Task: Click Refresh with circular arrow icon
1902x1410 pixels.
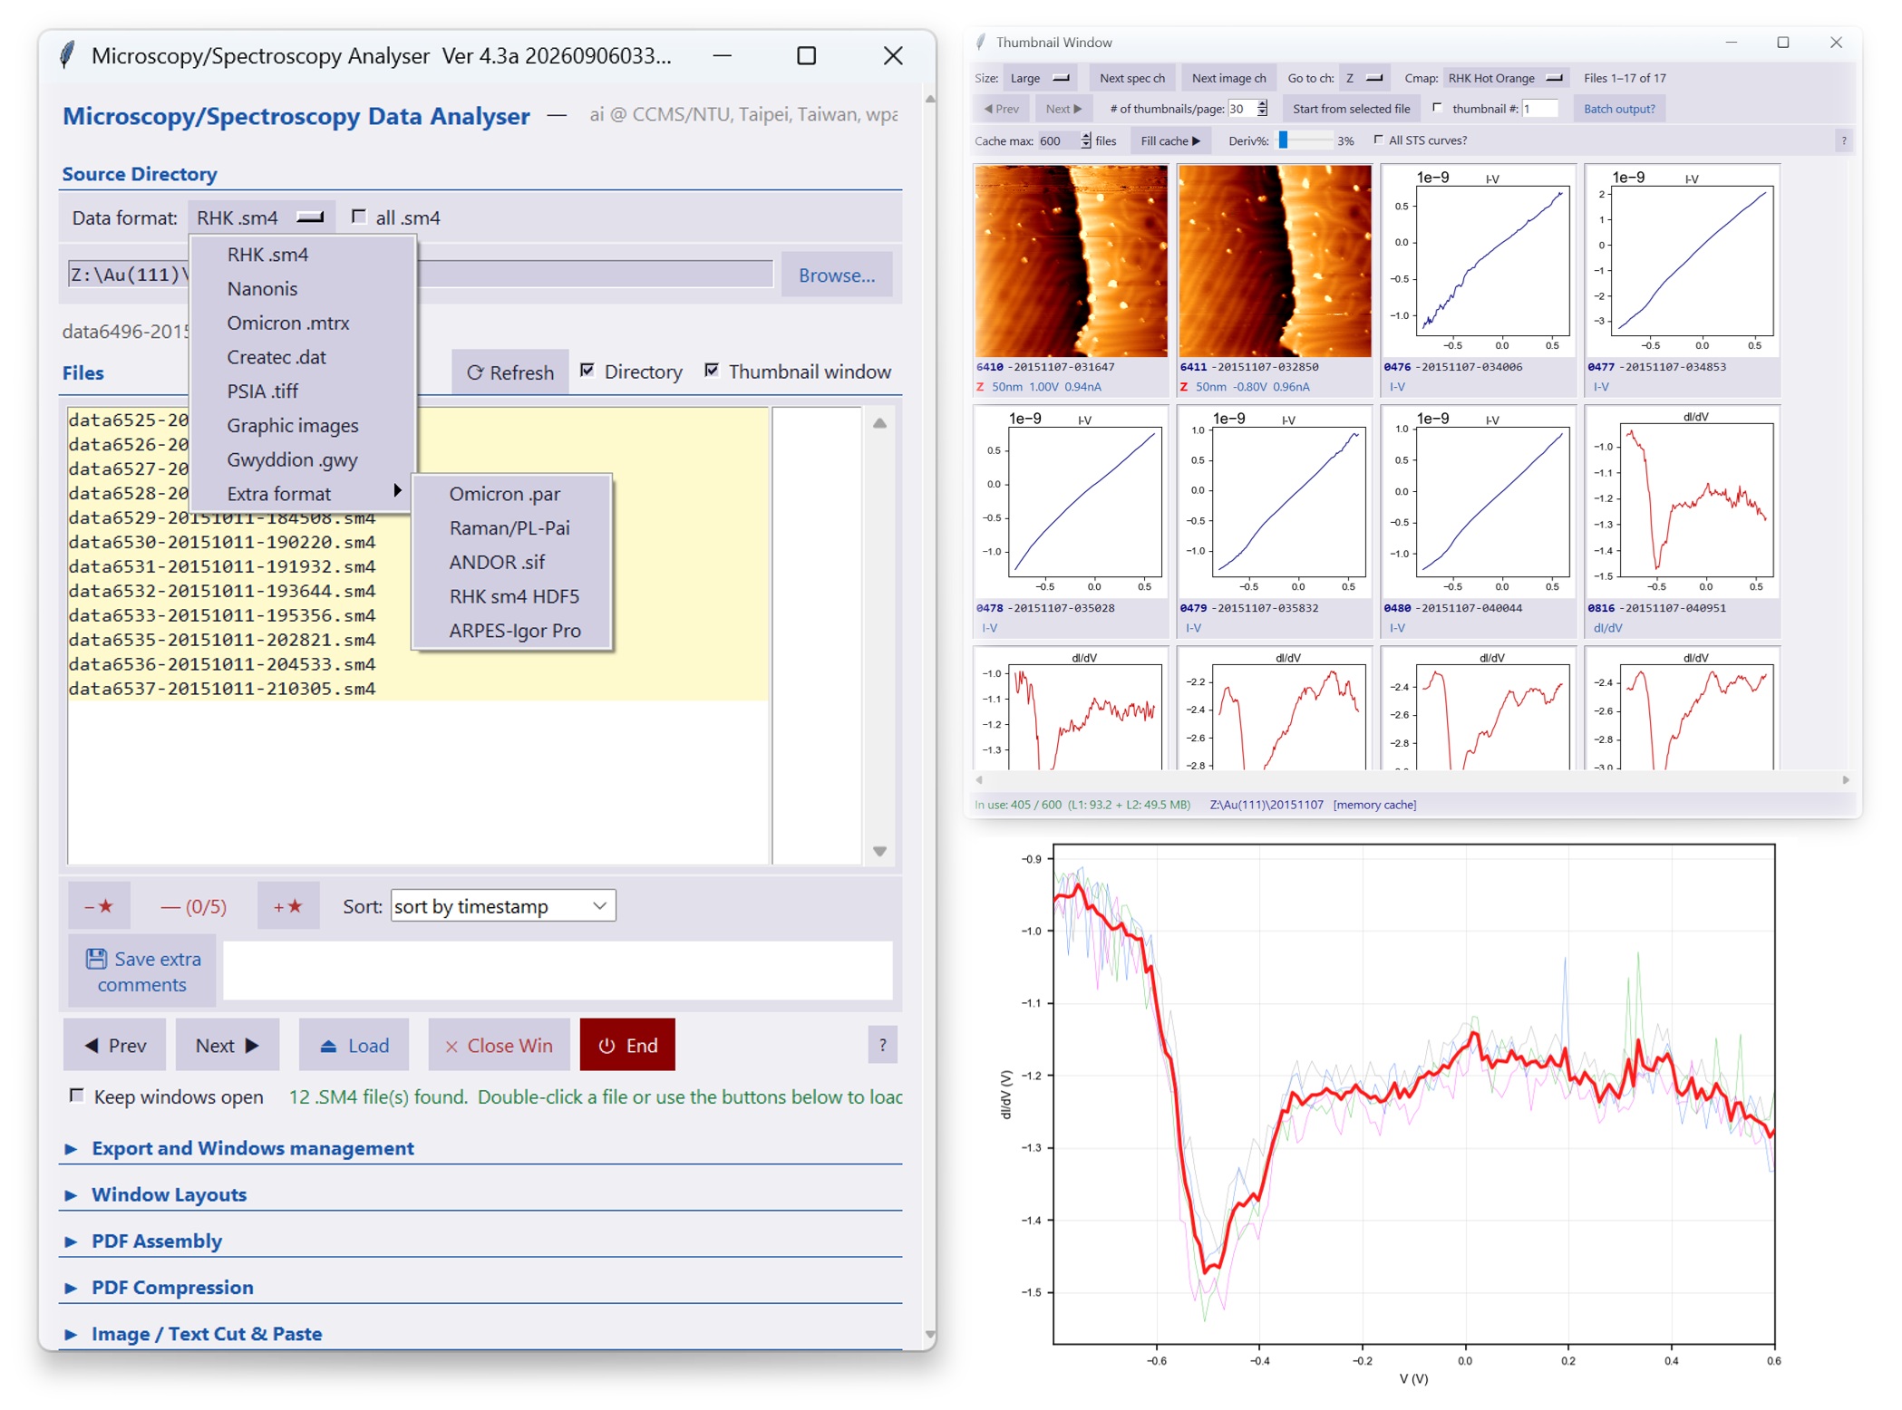Action: pos(510,372)
